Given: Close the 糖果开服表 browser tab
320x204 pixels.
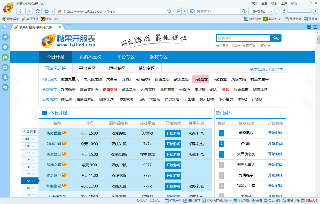Looking at the screenshot, I should (x=60, y=27).
